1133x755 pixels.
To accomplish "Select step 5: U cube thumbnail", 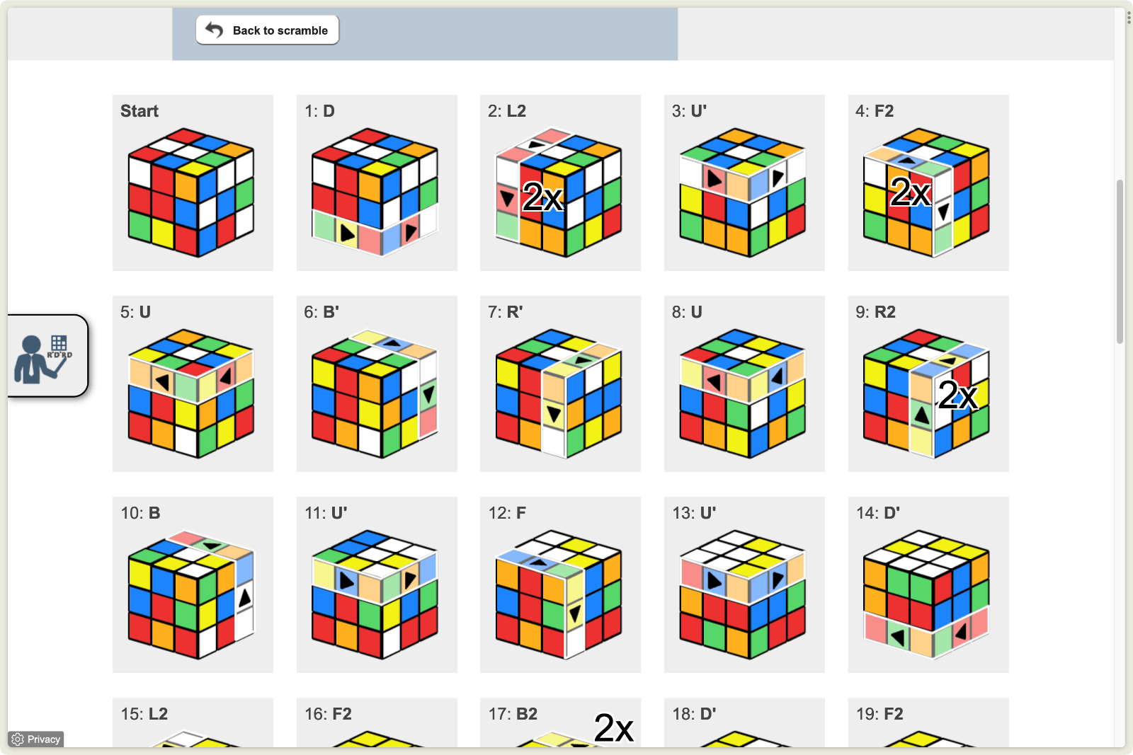I will coord(191,393).
